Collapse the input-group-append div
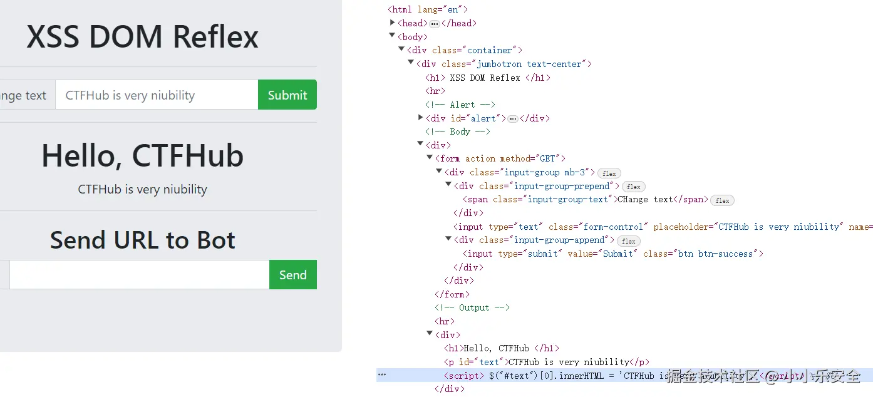This screenshot has height=397, width=873. click(448, 239)
